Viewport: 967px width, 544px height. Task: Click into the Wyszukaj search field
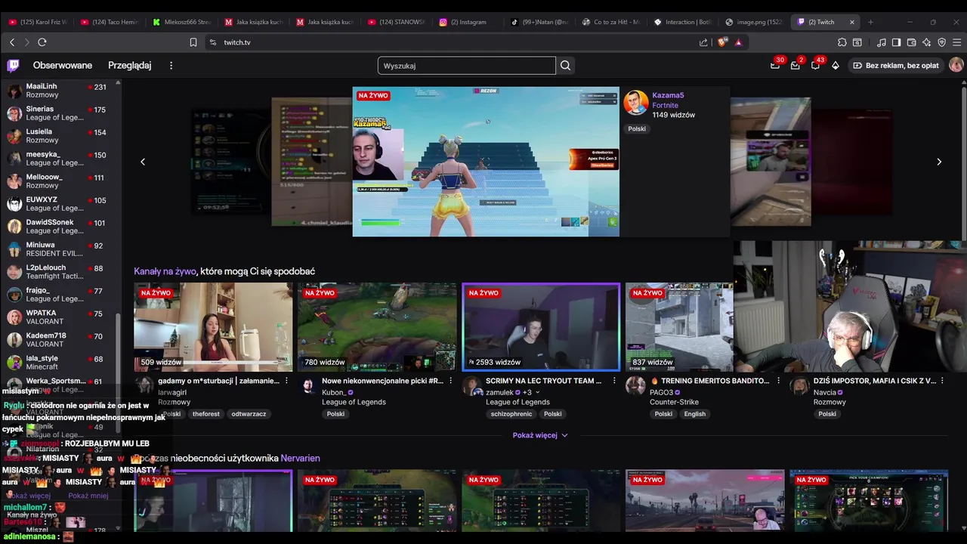(x=467, y=66)
